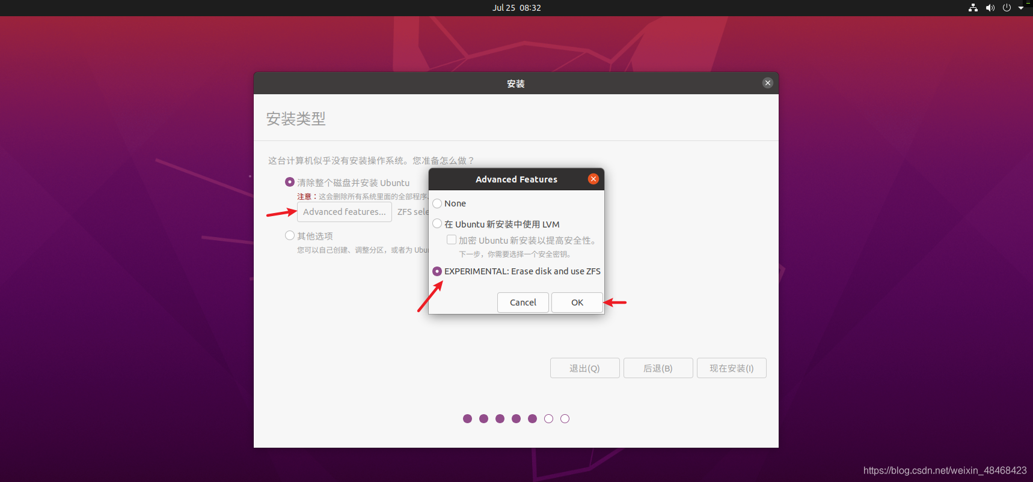Click the 后退(B) back button
Image resolution: width=1033 pixels, height=482 pixels.
coord(658,368)
